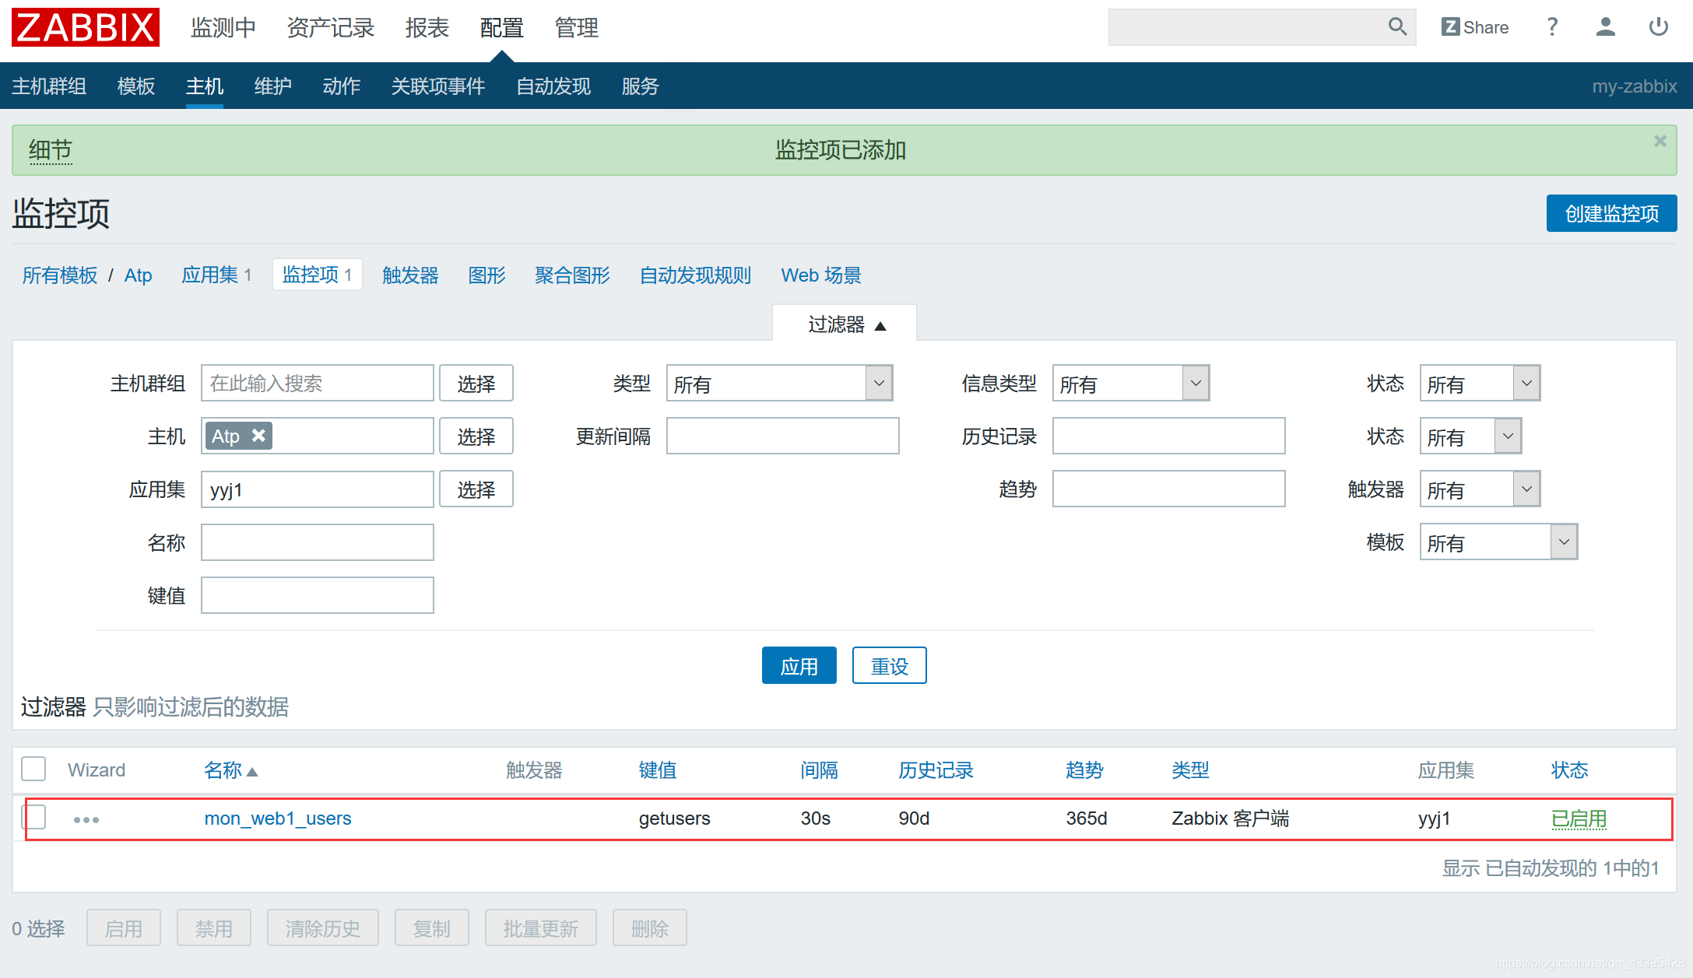The image size is (1693, 978).
Task: Click 选择 button for 主机
Action: point(476,436)
